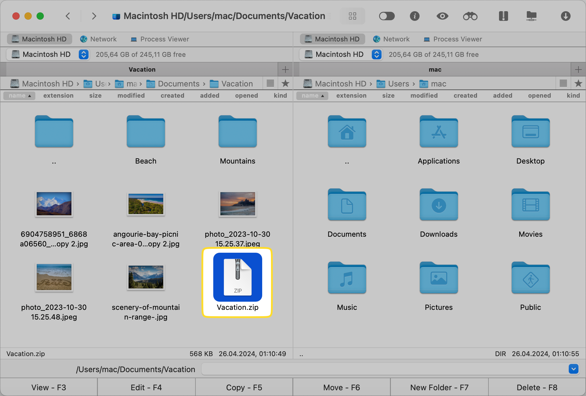Toggle the dark mode switch in toolbar
Viewport: 586px width, 396px height.
click(x=387, y=16)
